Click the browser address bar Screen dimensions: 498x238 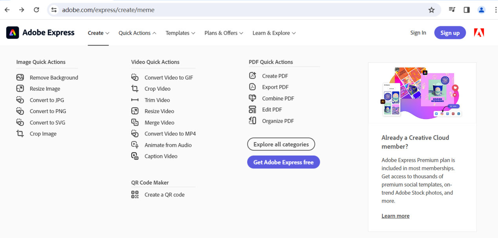(x=236, y=10)
